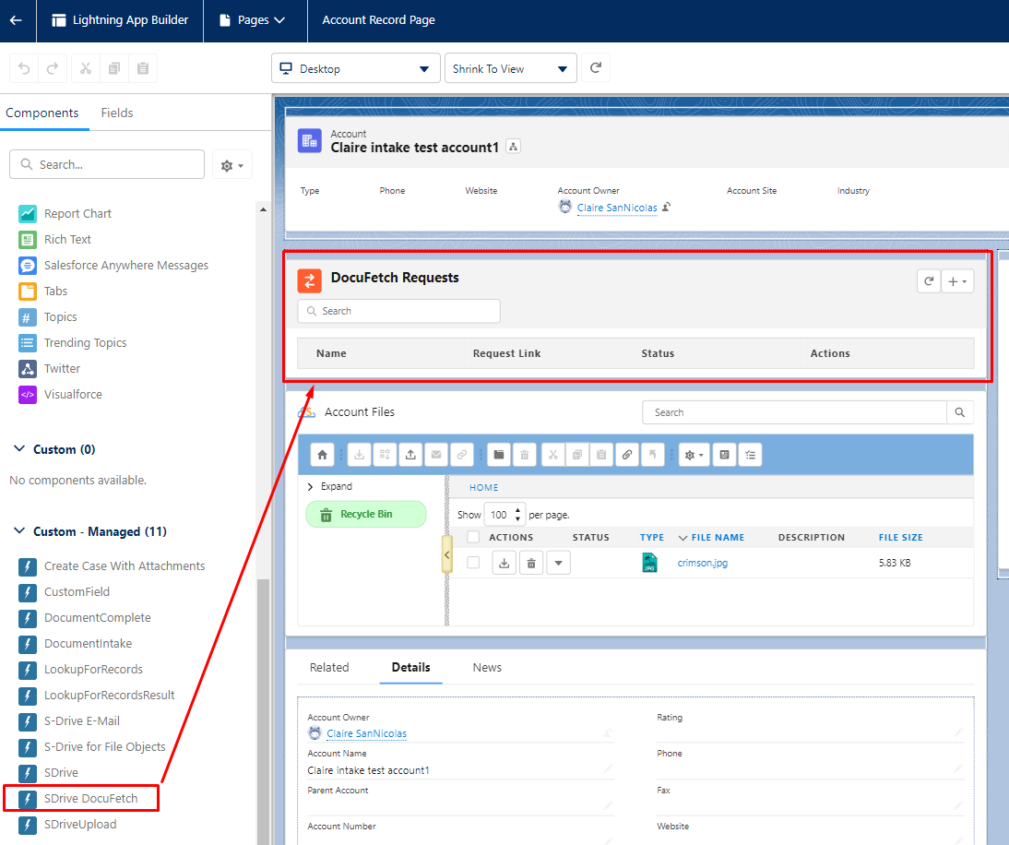
Task: Open the Desktop form factor dropdown
Action: point(355,68)
